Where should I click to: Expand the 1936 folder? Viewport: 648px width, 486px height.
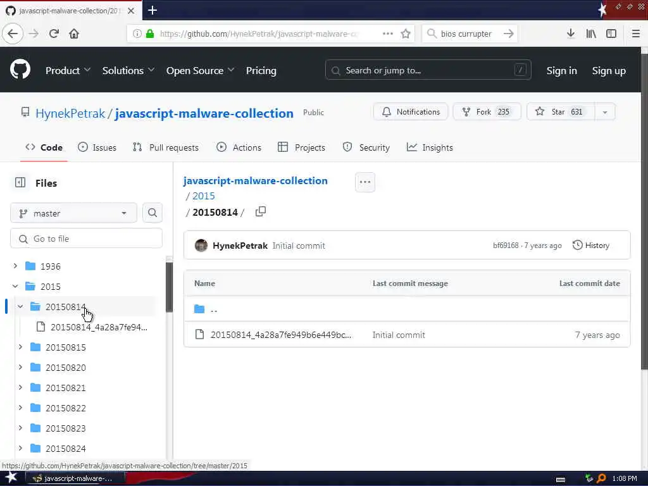(15, 266)
